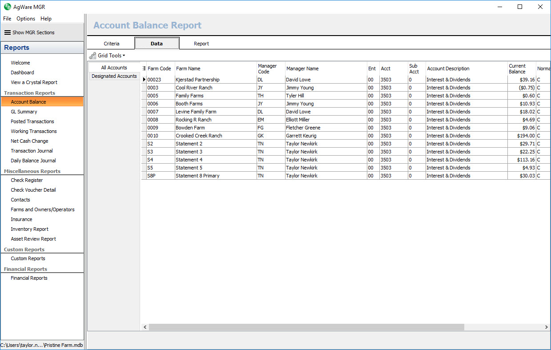Click the AgWare MGR logo icon
The image size is (551, 350).
8,7
